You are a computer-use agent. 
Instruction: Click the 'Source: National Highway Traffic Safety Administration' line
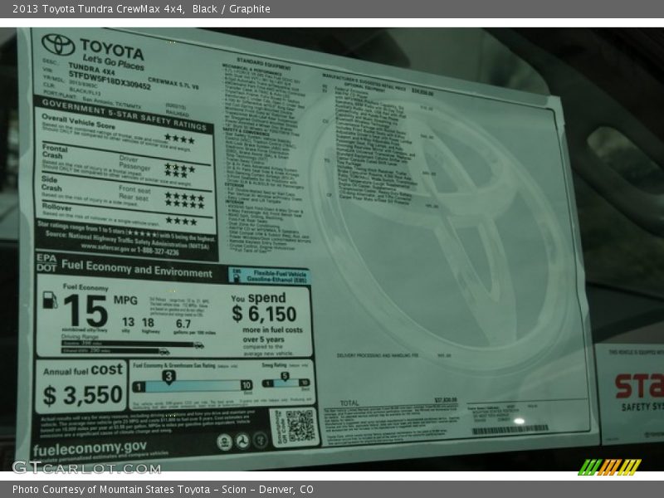click(x=127, y=240)
